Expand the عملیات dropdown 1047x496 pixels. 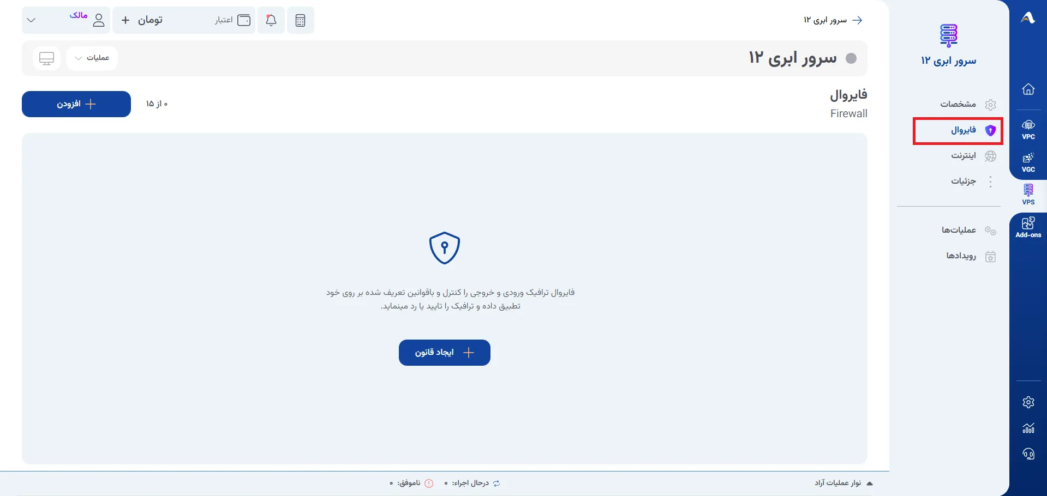tap(92, 58)
